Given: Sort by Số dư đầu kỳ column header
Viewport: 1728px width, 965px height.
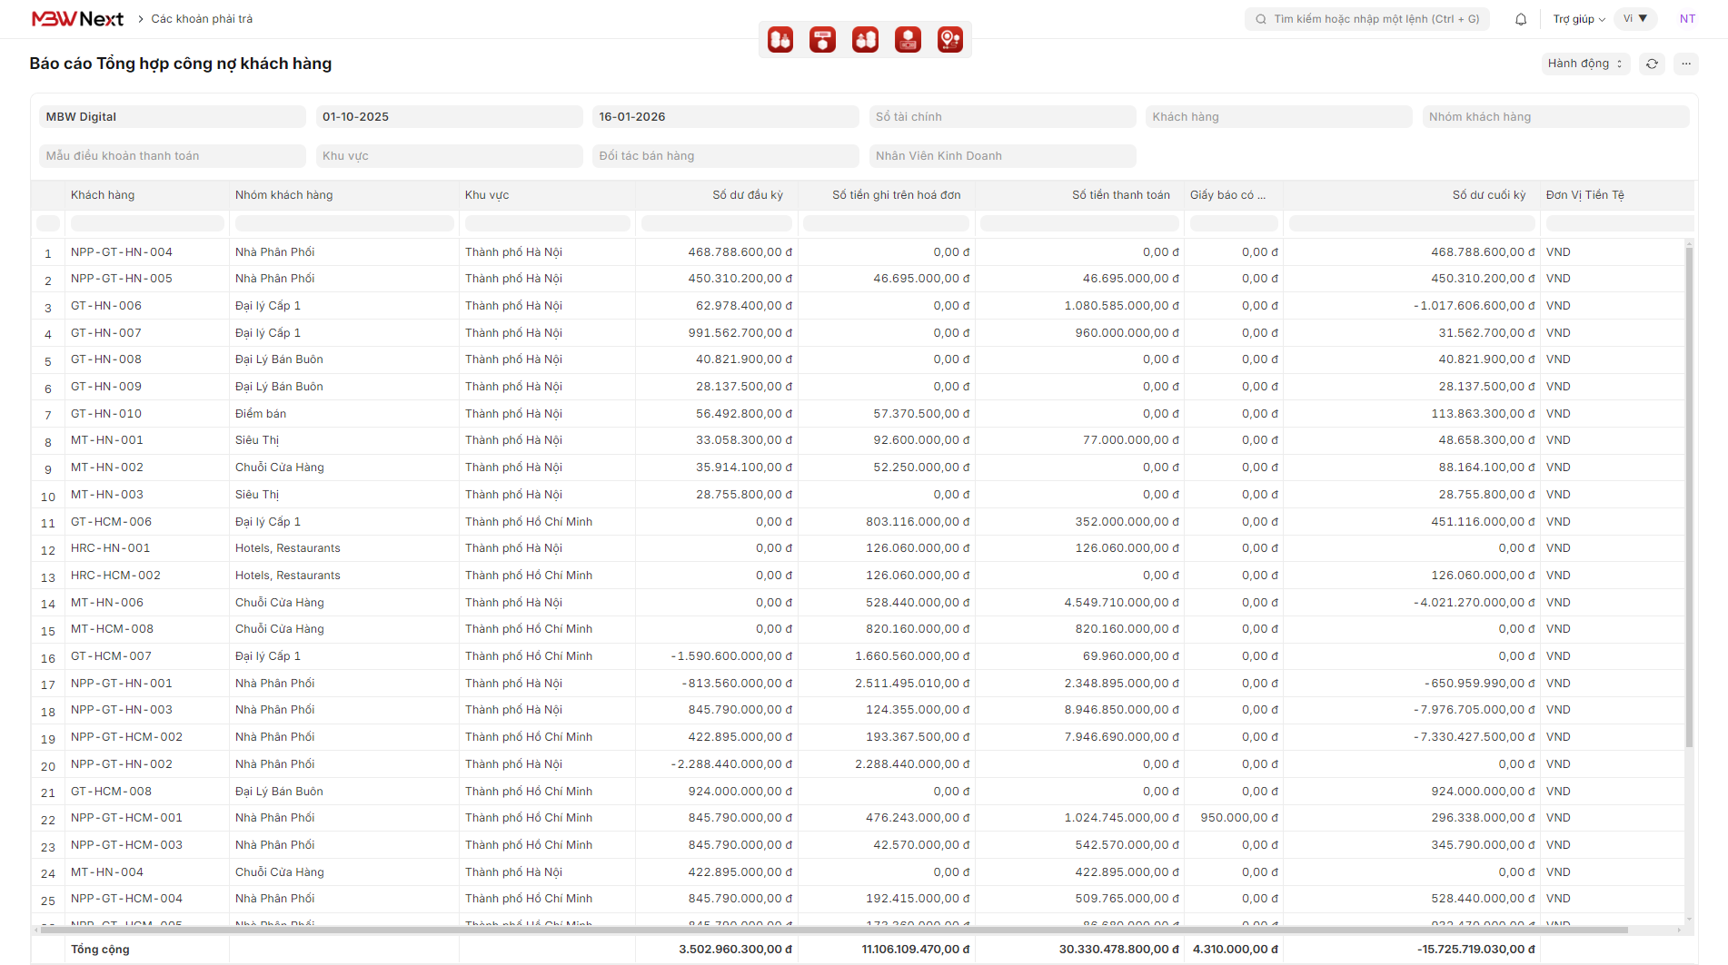Looking at the screenshot, I should [x=747, y=195].
